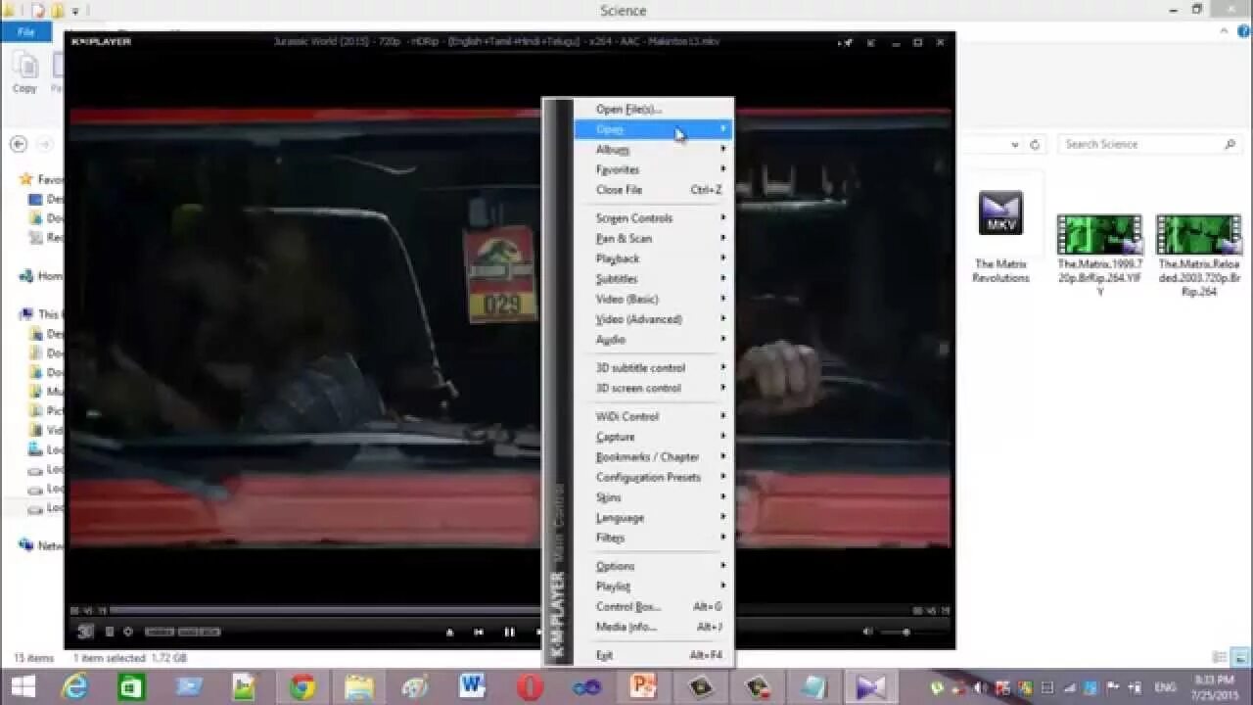Open Playlist submenu in context menu
The image size is (1253, 705).
pos(653,587)
